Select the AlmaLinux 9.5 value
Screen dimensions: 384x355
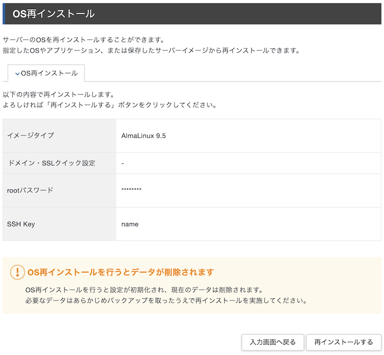(143, 135)
